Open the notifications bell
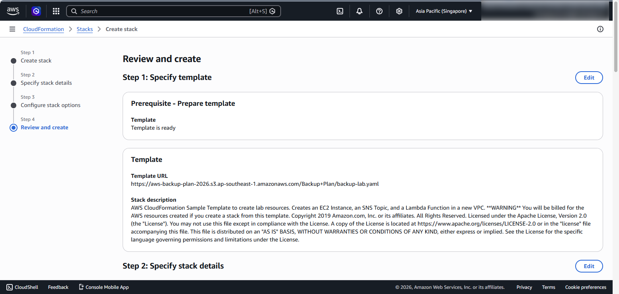619x294 pixels. [x=359, y=11]
